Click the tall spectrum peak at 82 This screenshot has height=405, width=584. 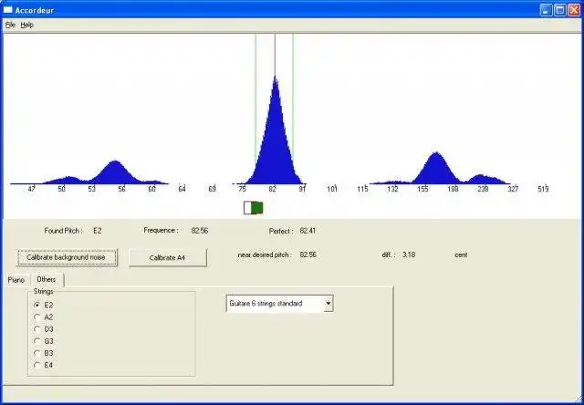point(275,130)
